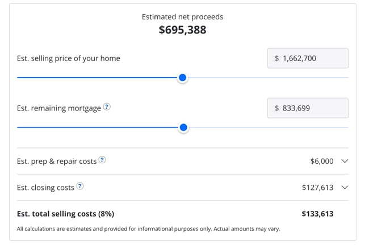Click the selling price input showing 1,662,700

coord(307,58)
